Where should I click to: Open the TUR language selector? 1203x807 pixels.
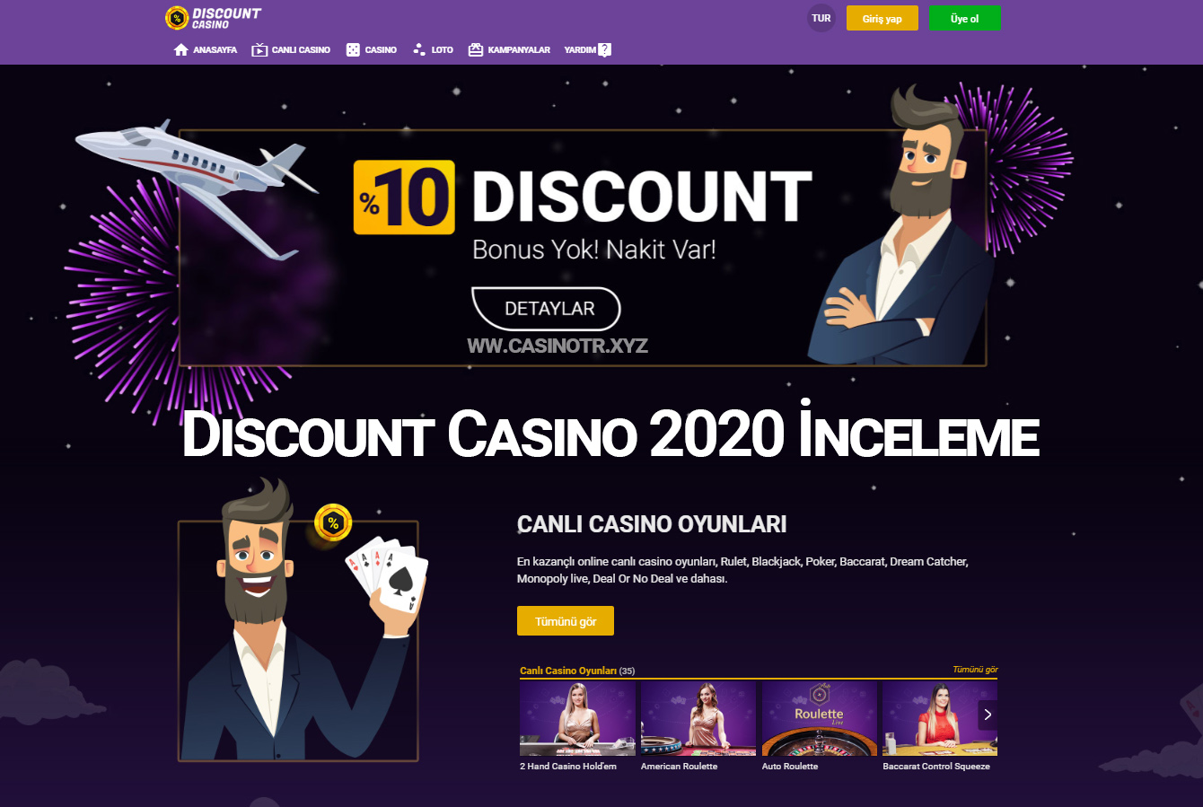click(x=821, y=18)
